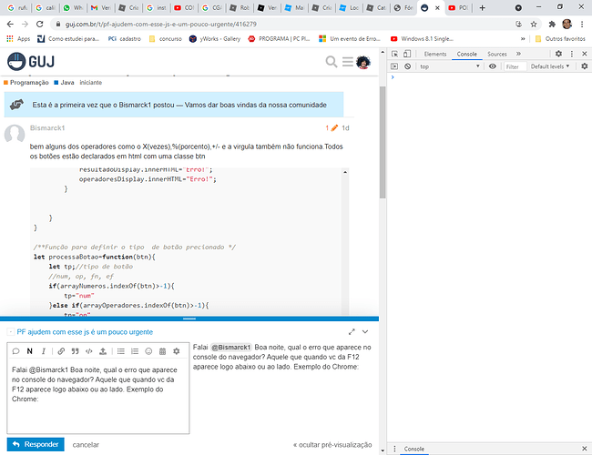Reload the page in Chrome
This screenshot has width=592, height=455.
click(x=40, y=25)
